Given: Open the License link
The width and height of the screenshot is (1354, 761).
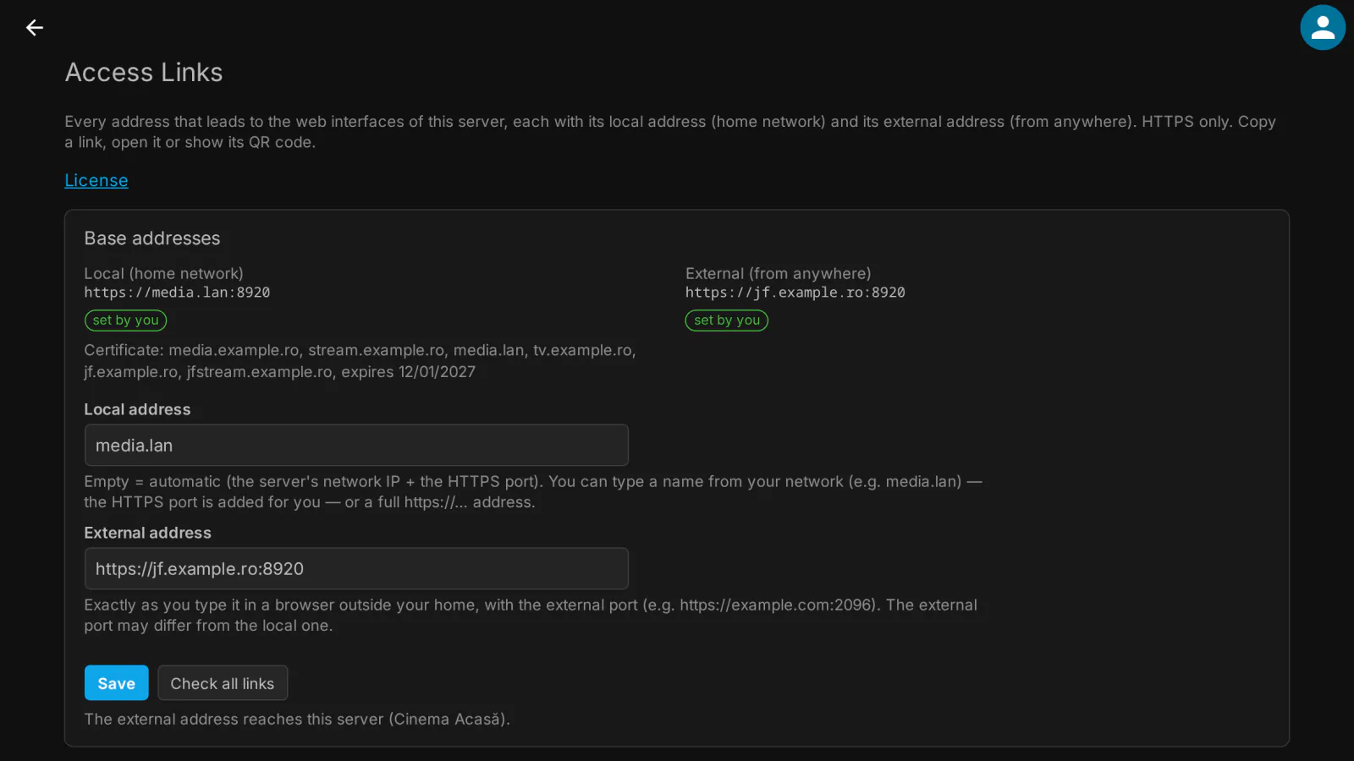Looking at the screenshot, I should point(96,180).
